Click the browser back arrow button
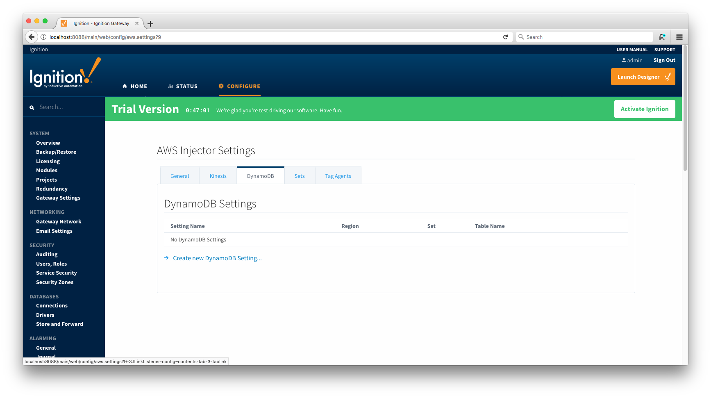The image size is (711, 398). coord(32,37)
